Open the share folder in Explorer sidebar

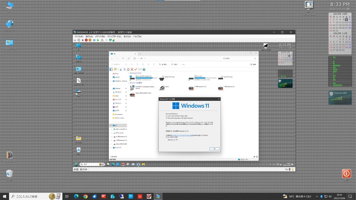117,96
